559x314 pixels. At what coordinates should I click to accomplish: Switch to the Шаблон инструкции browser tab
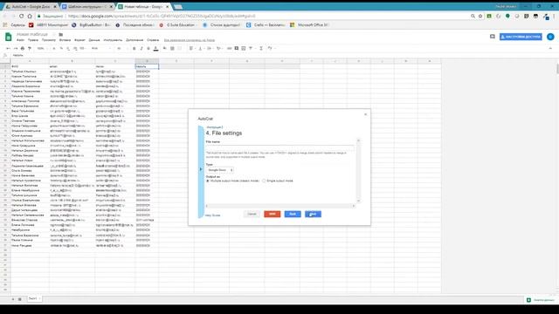[x=87, y=7]
